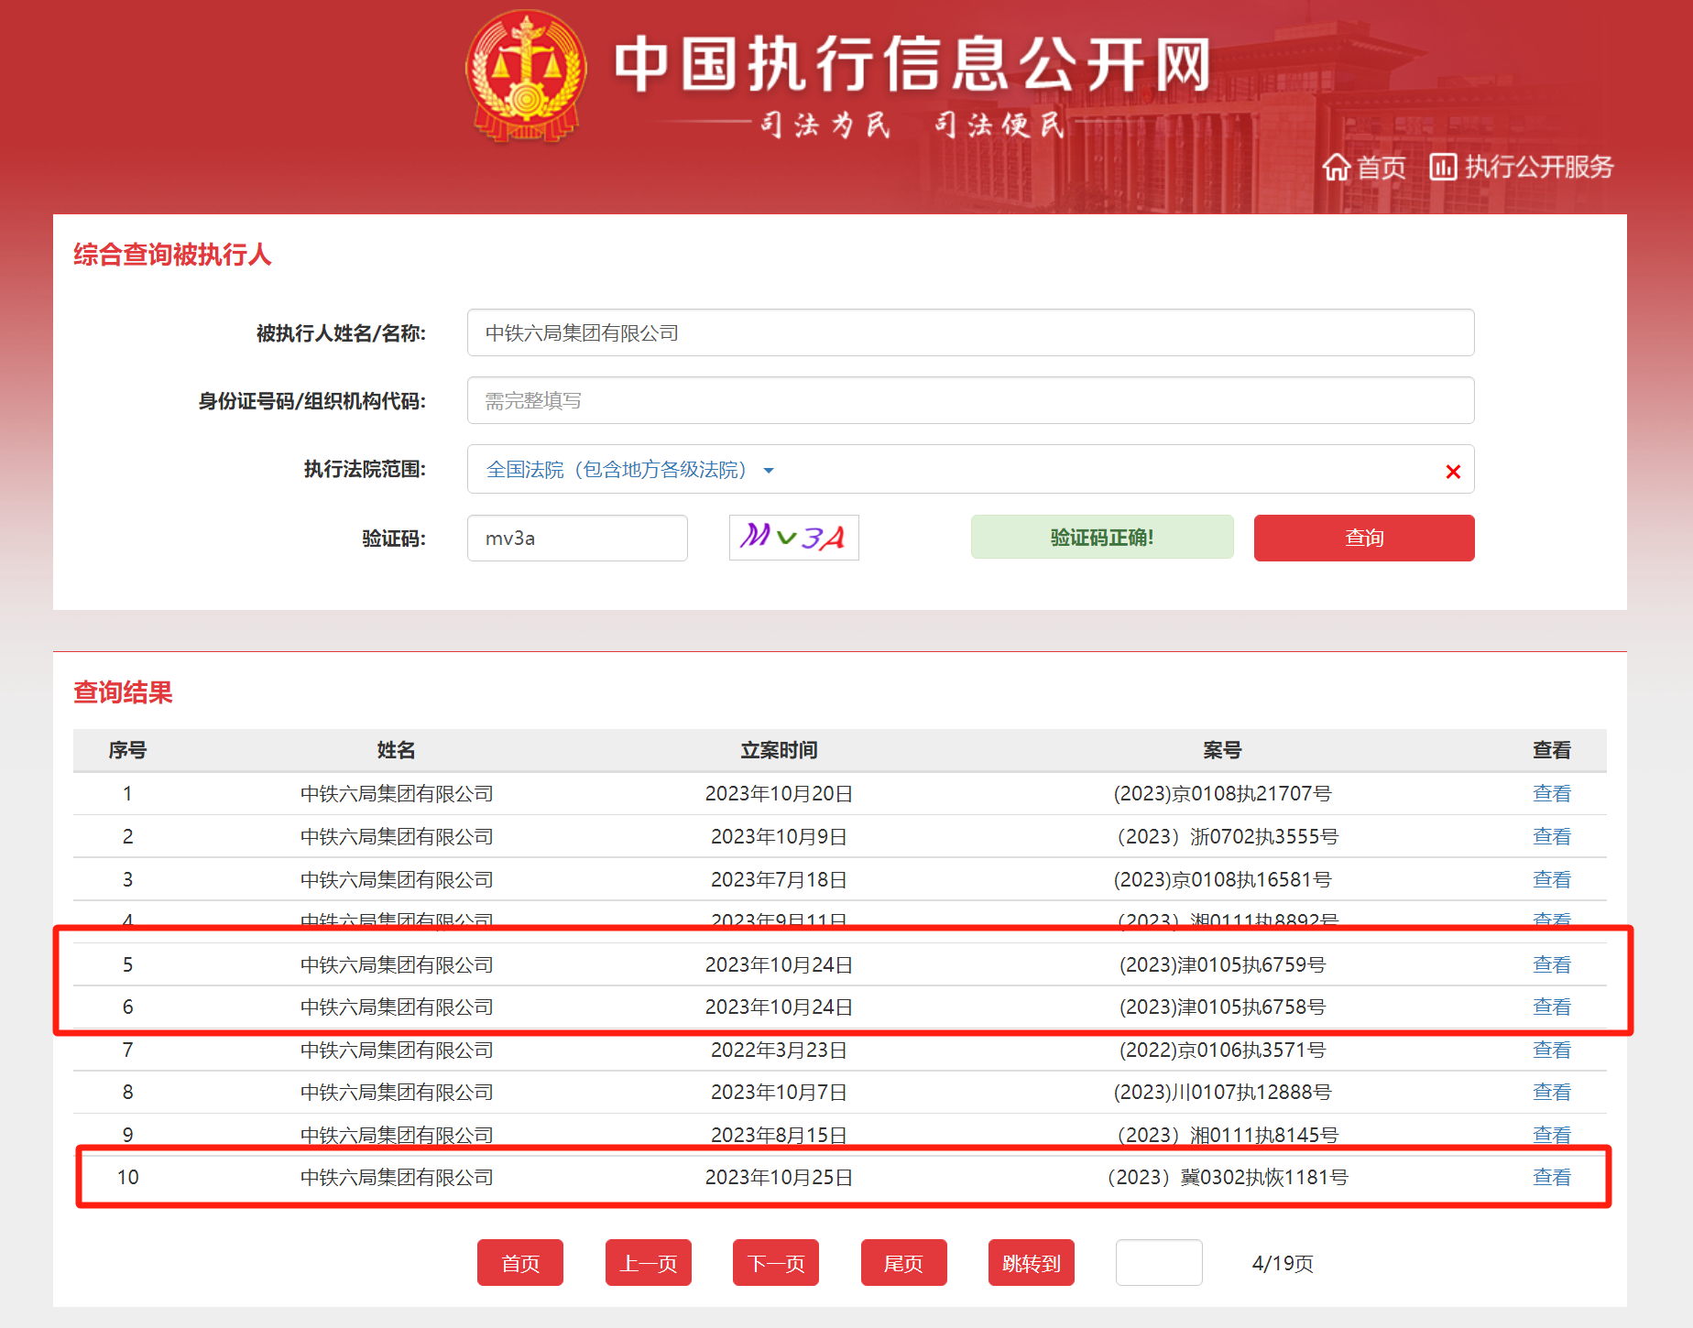Click the date 2022年3月23日
Viewport: 1693px width, 1328px height.
[779, 1050]
